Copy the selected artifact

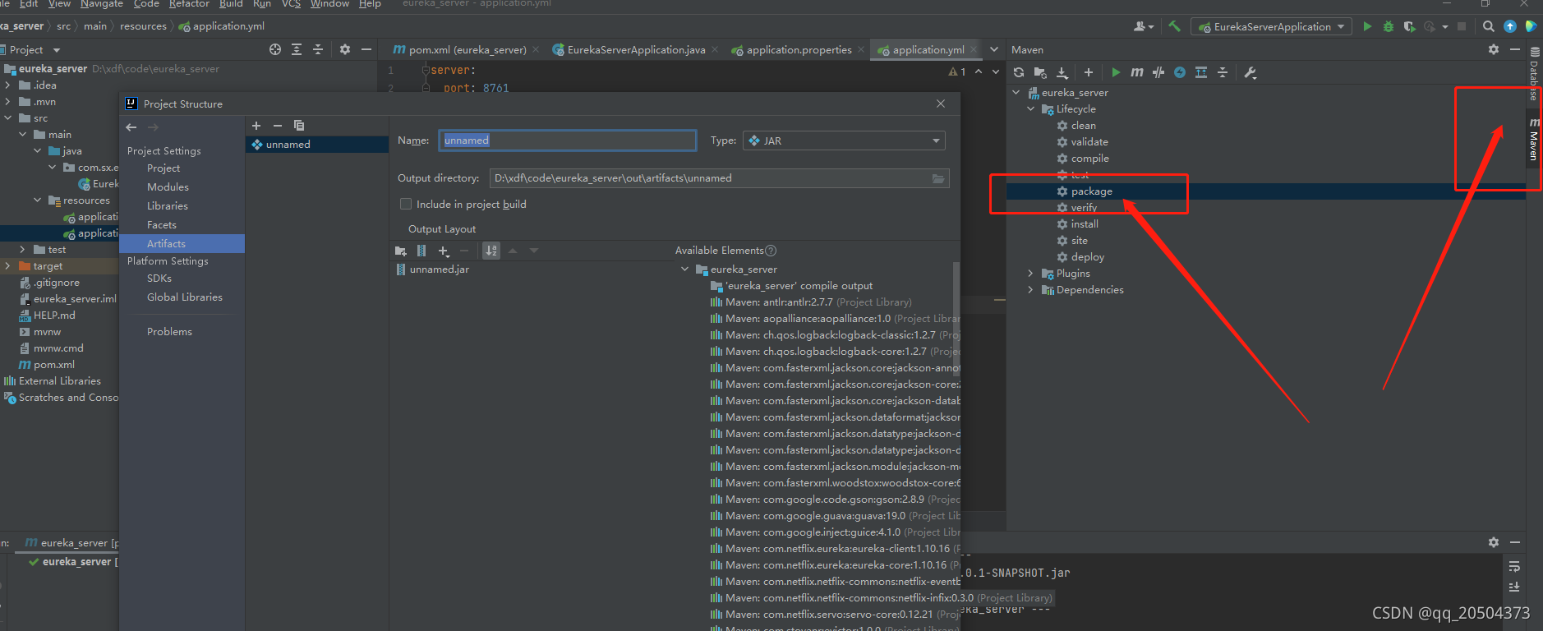coord(299,126)
